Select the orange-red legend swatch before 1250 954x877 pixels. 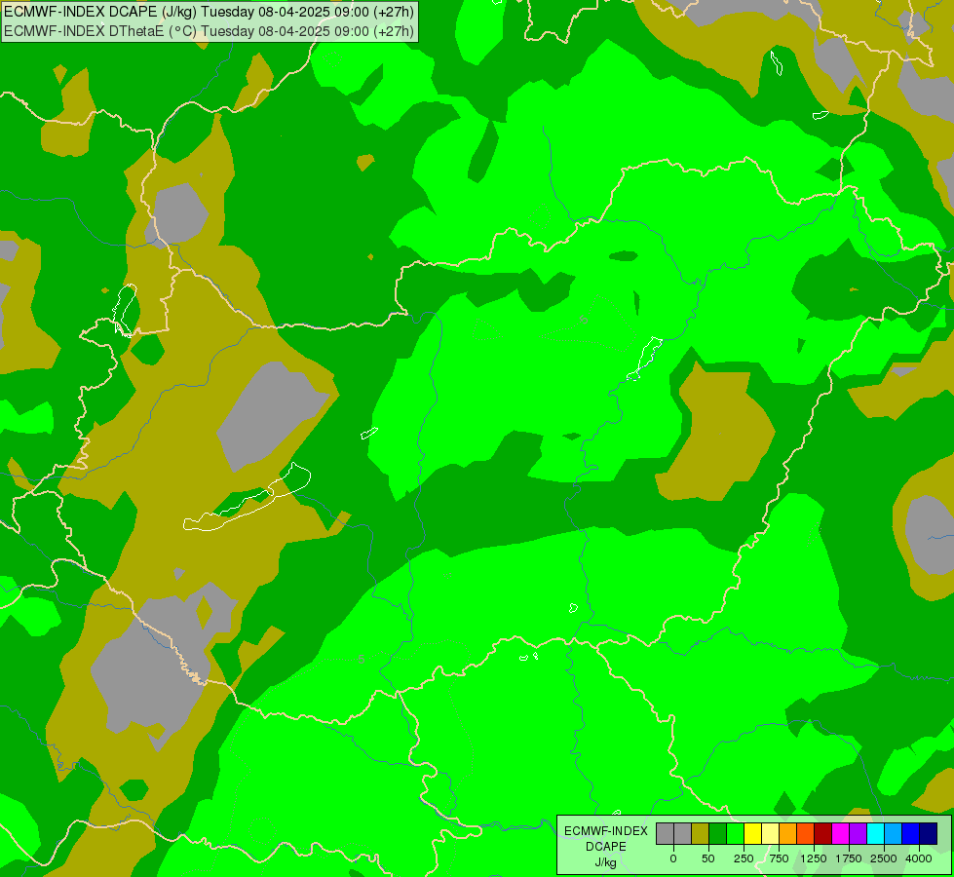pyautogui.click(x=805, y=834)
